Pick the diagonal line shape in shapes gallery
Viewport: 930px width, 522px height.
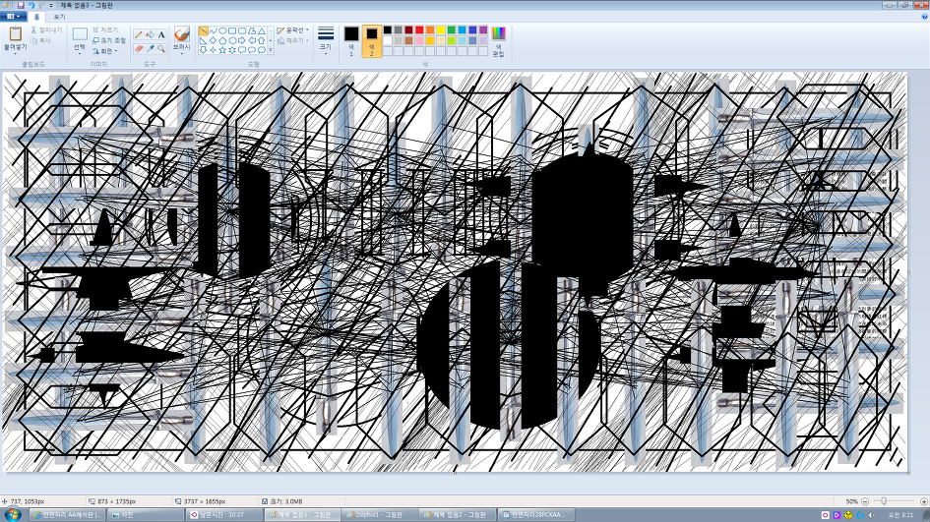tap(203, 30)
